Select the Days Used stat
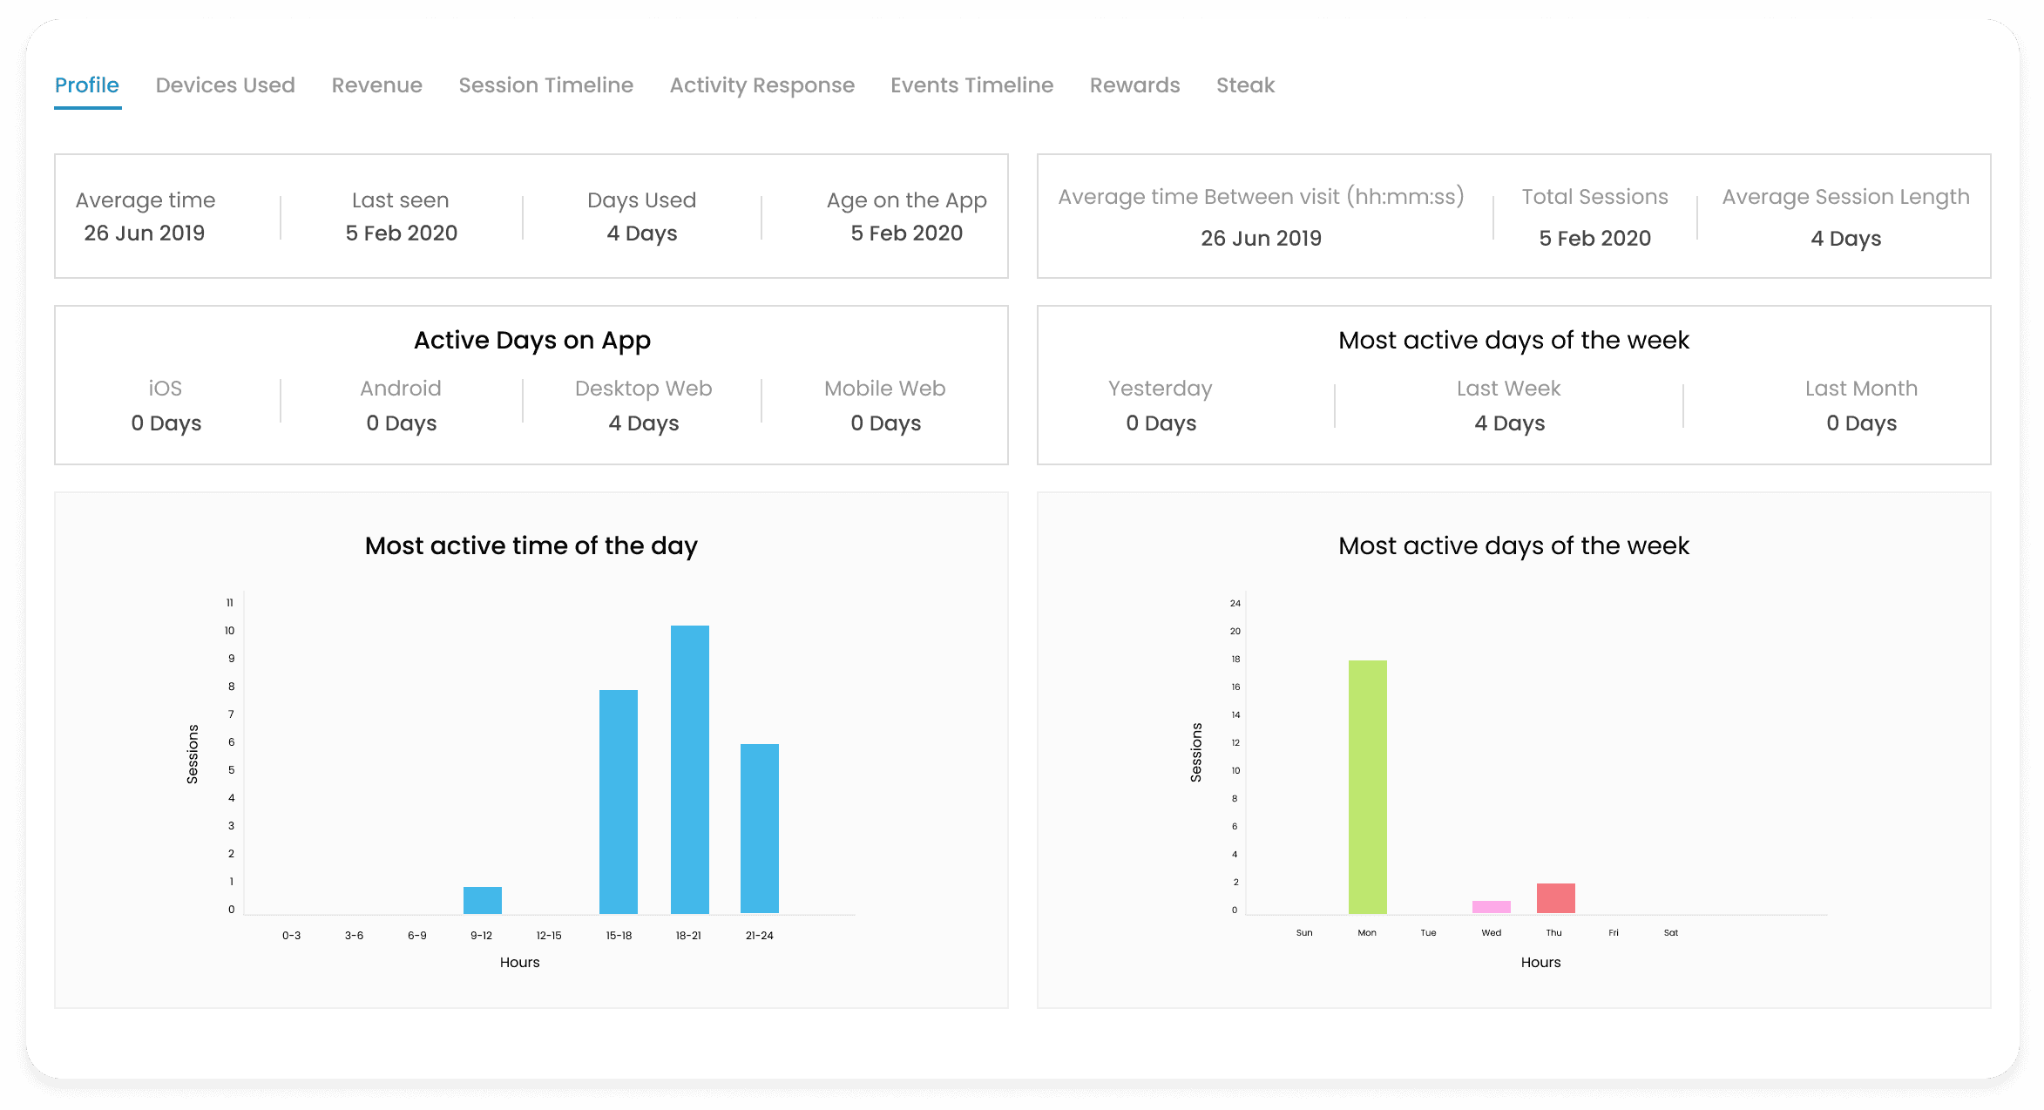 click(642, 233)
